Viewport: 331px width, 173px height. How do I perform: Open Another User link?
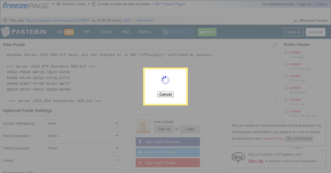74,4
